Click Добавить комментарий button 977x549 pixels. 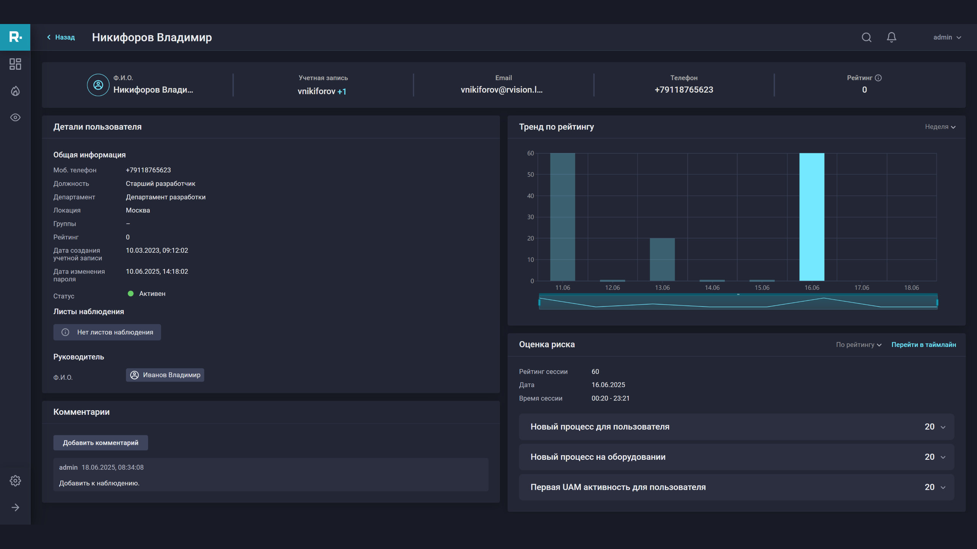click(100, 443)
